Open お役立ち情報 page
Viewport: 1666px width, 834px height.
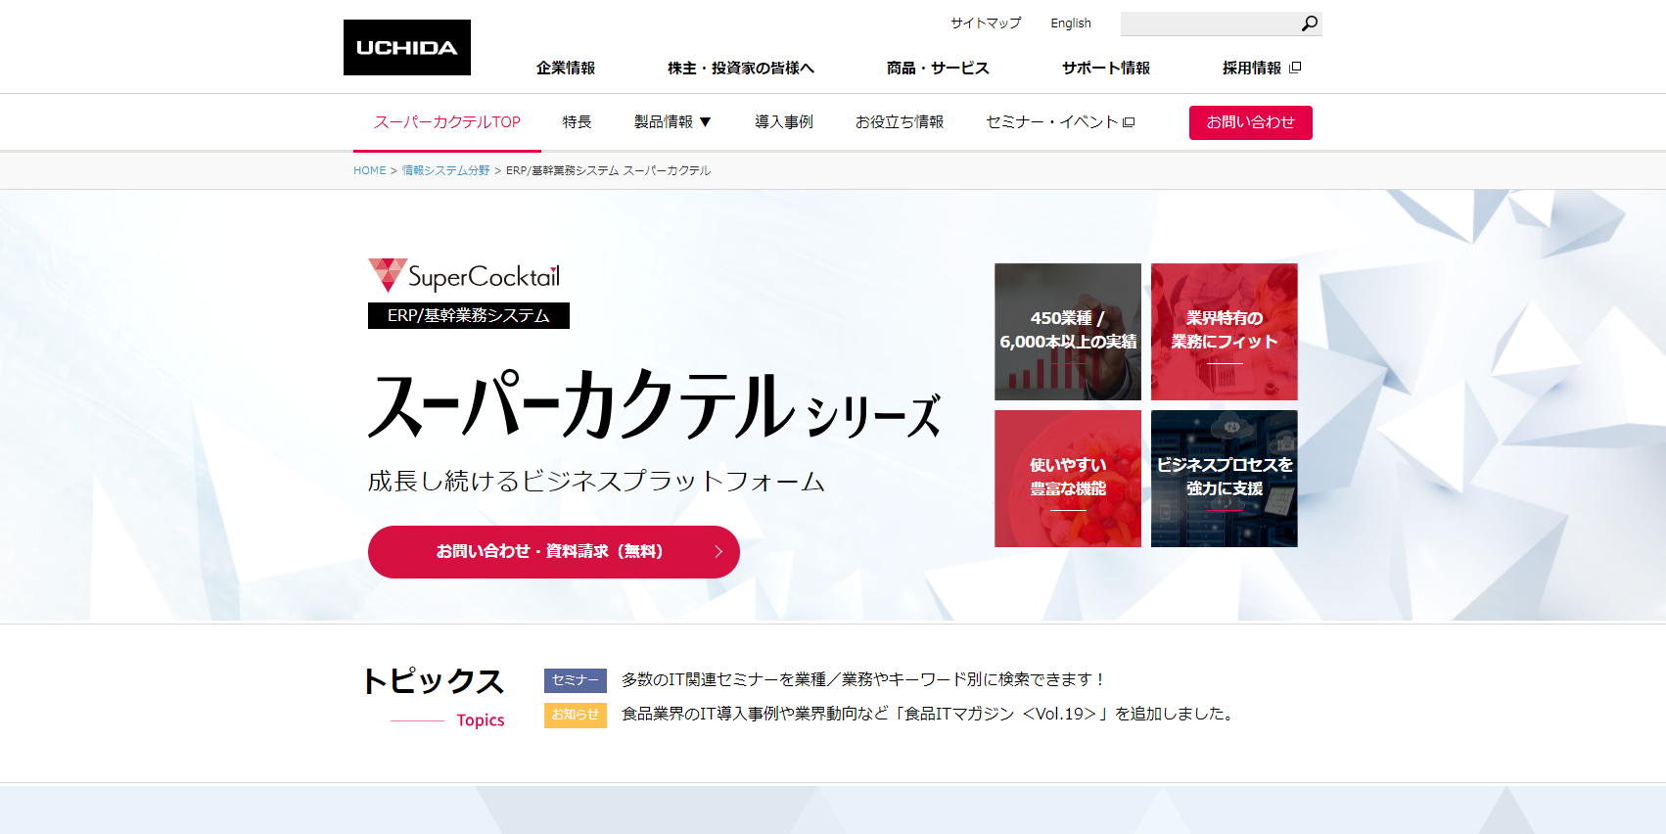pyautogui.click(x=900, y=122)
